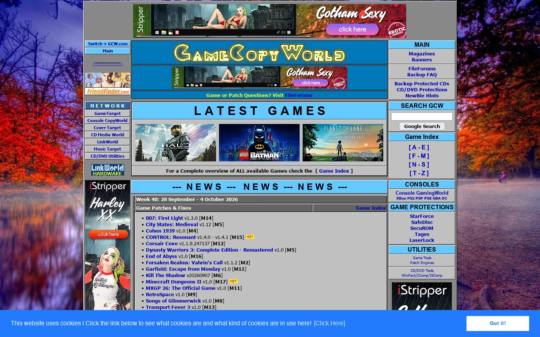Open CD Media World link
This screenshot has height=337, width=540.
pos(108,135)
